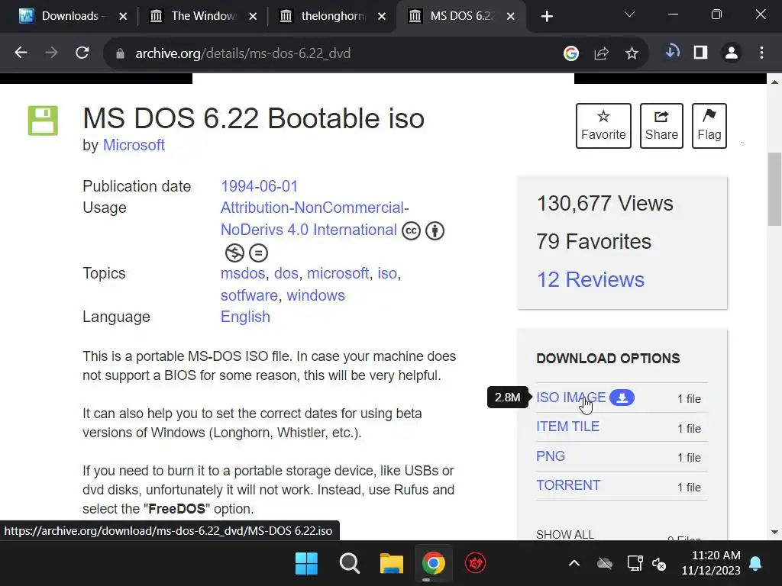Screen dimensions: 782x586
Task: Open the network tray icon
Action: pyautogui.click(x=635, y=564)
